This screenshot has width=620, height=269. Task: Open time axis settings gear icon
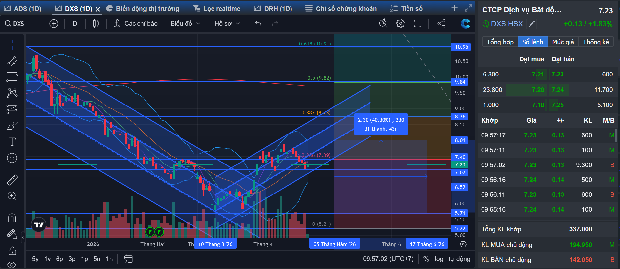(x=463, y=244)
